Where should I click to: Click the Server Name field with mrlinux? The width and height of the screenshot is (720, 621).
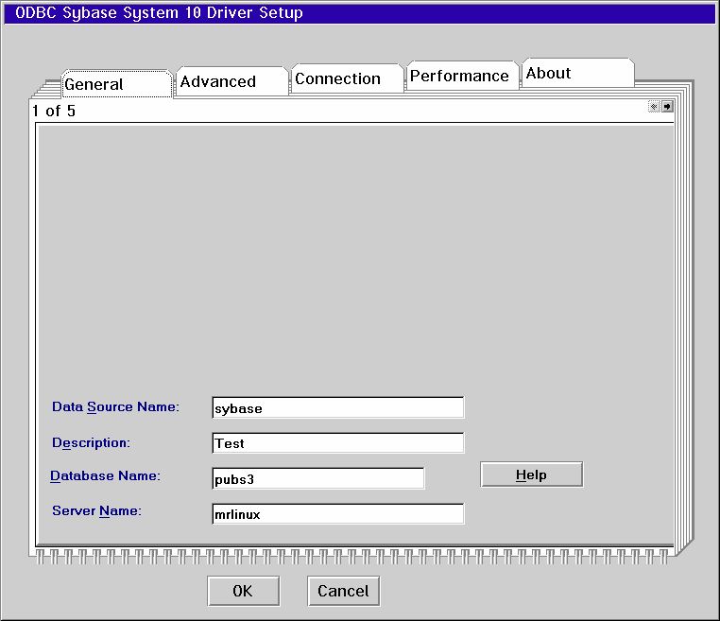[x=338, y=513]
